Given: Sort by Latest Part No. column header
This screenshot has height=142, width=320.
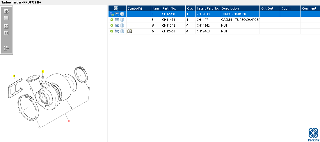Looking at the screenshot, I should click(x=208, y=8).
